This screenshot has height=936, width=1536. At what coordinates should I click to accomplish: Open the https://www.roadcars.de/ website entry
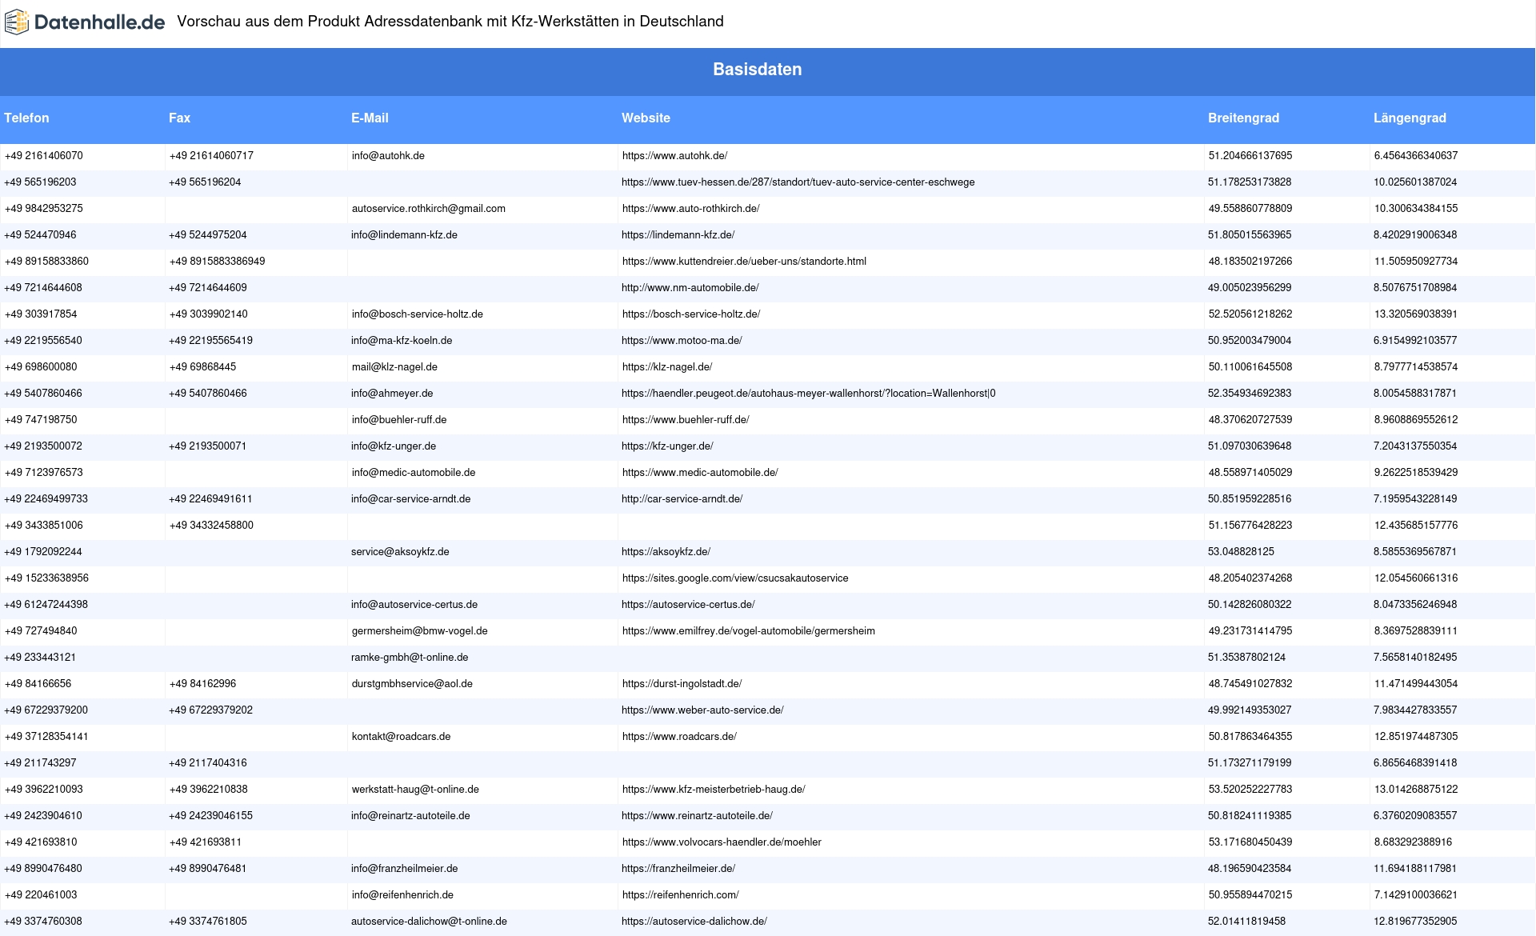pos(679,737)
